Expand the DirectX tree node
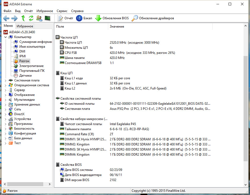 coord(6,114)
